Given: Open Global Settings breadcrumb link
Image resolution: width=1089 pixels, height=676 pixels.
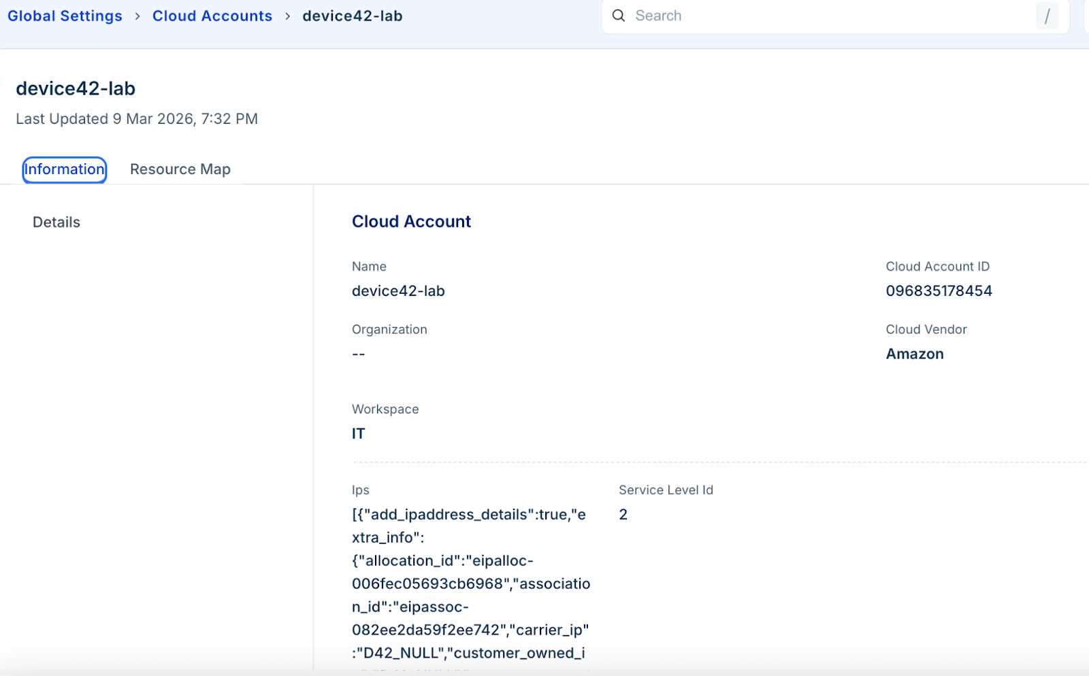Looking at the screenshot, I should 65,16.
